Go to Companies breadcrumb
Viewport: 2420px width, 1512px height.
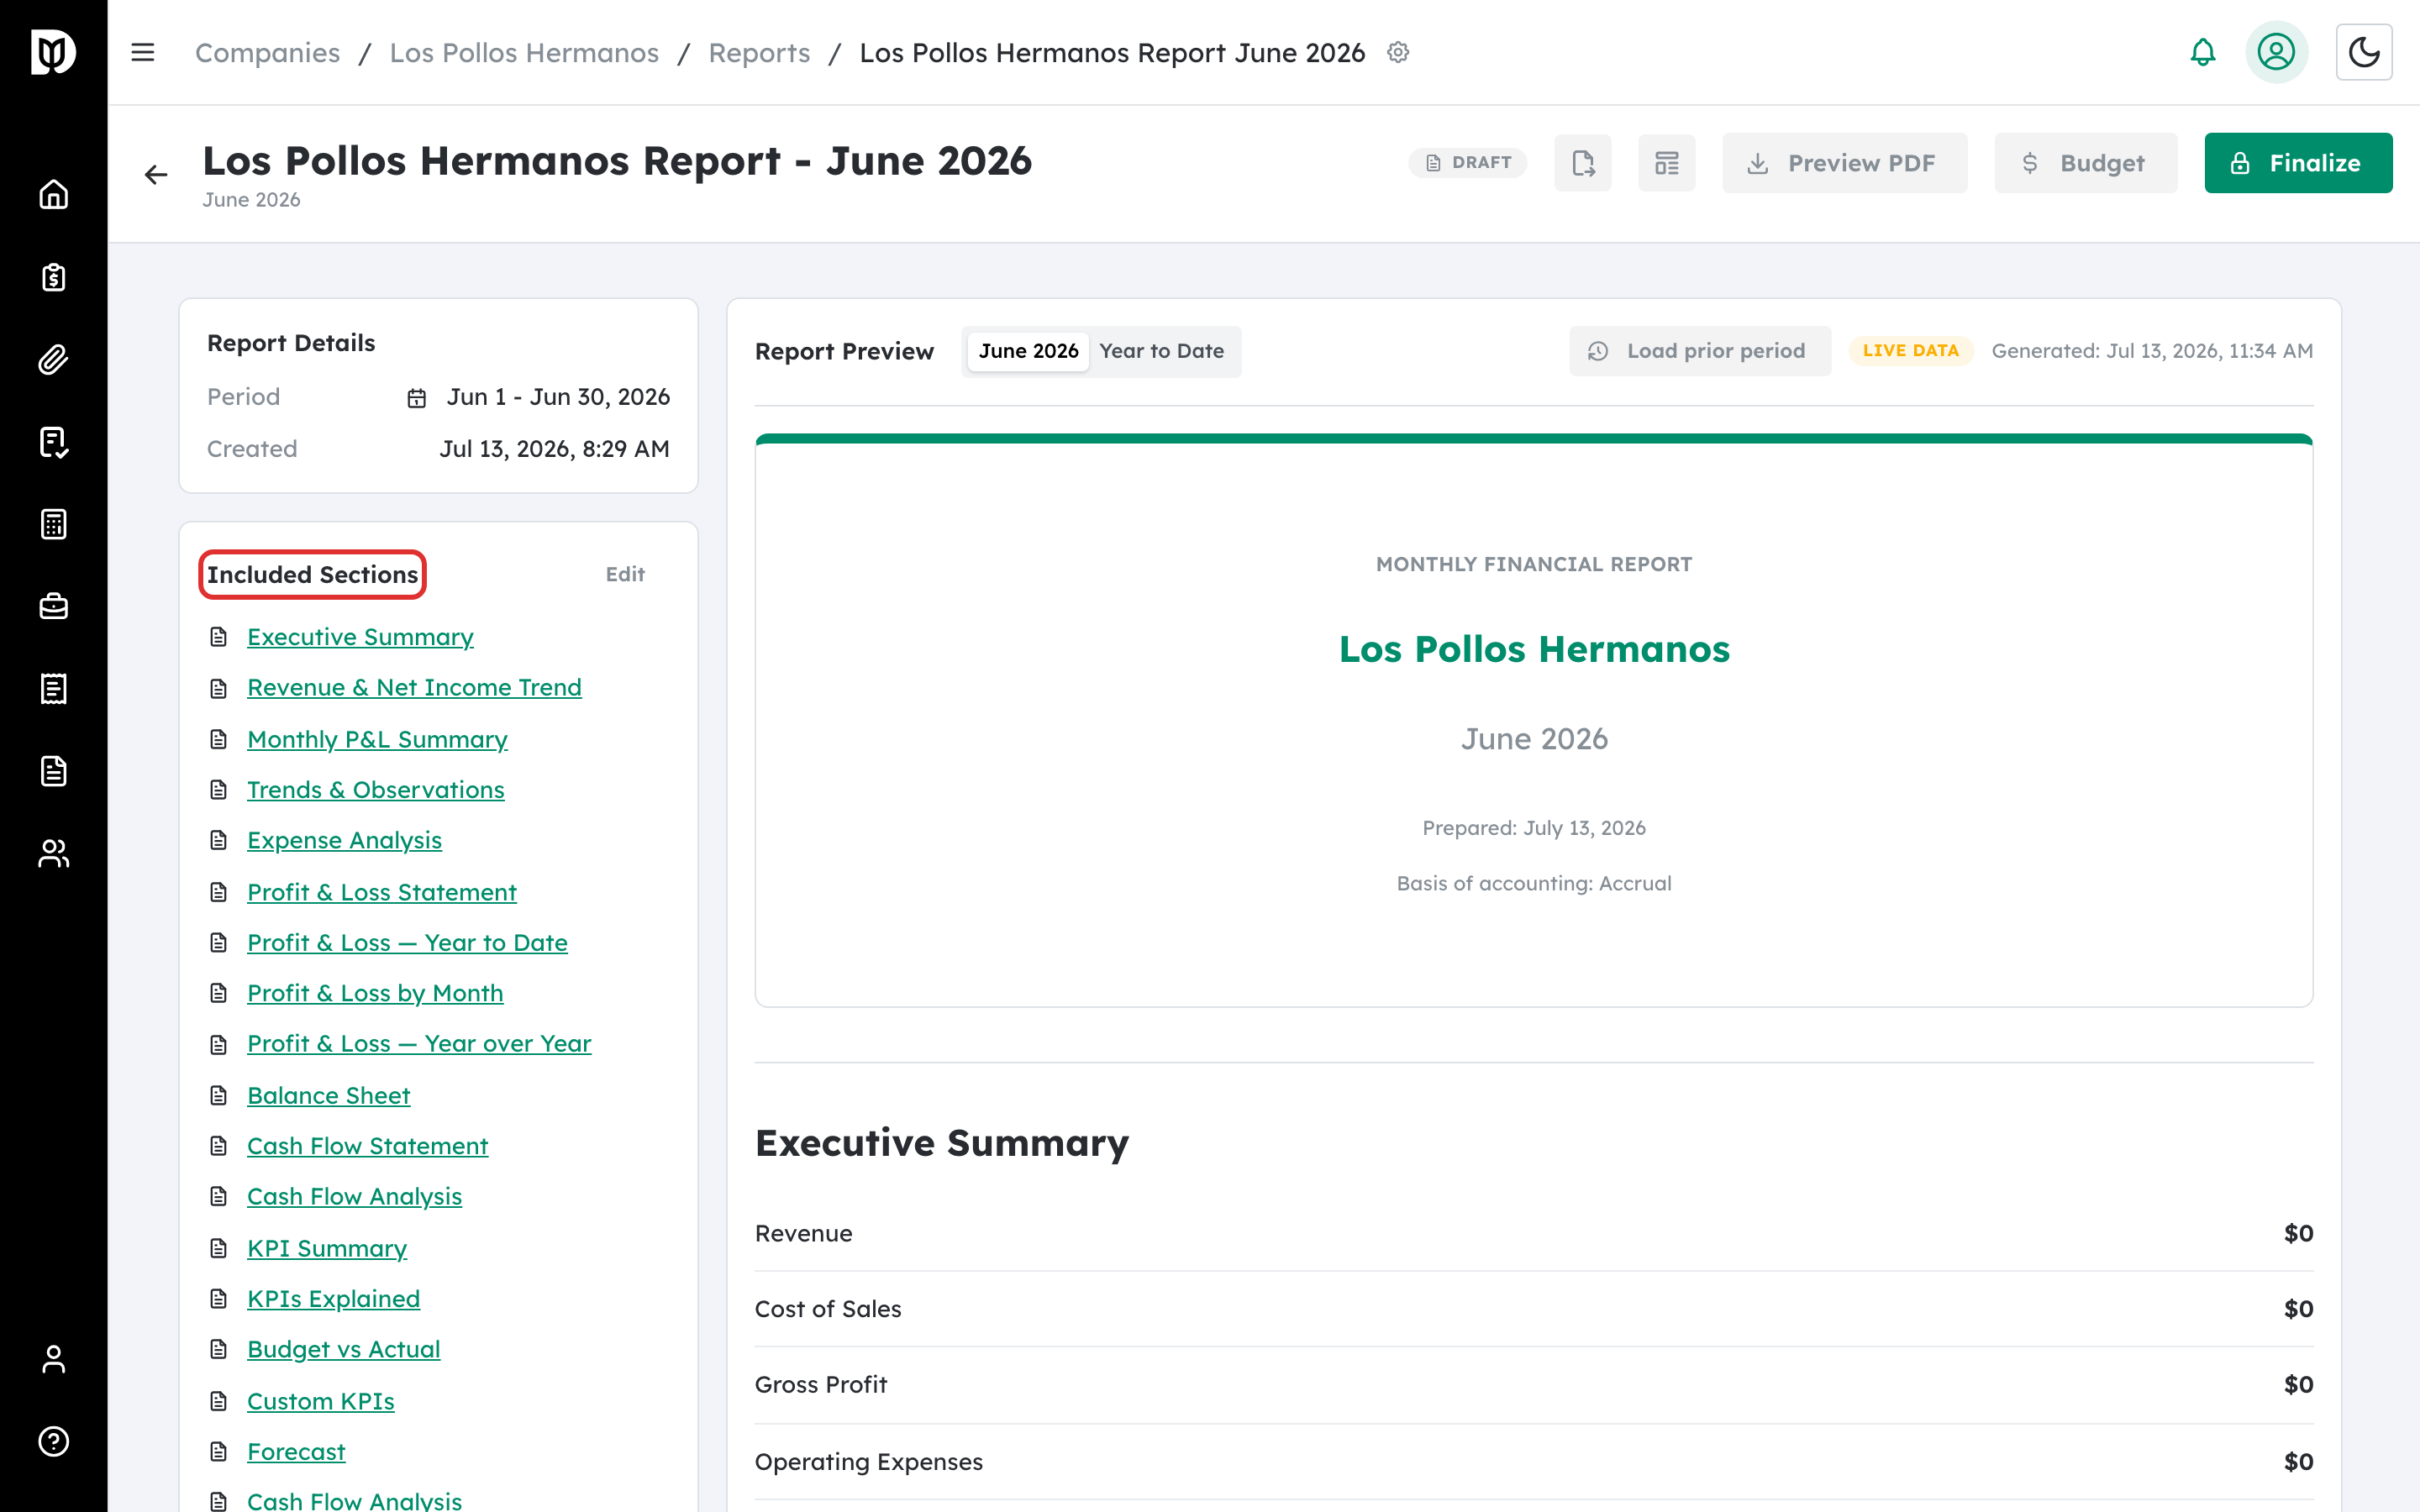[x=267, y=52]
